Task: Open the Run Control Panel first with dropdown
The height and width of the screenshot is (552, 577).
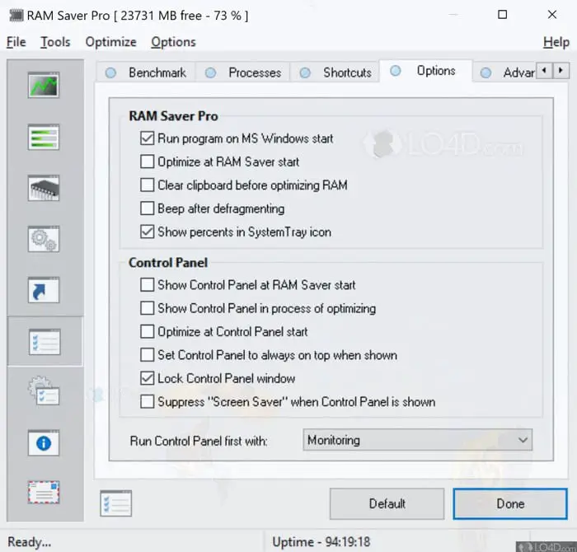Action: click(417, 440)
